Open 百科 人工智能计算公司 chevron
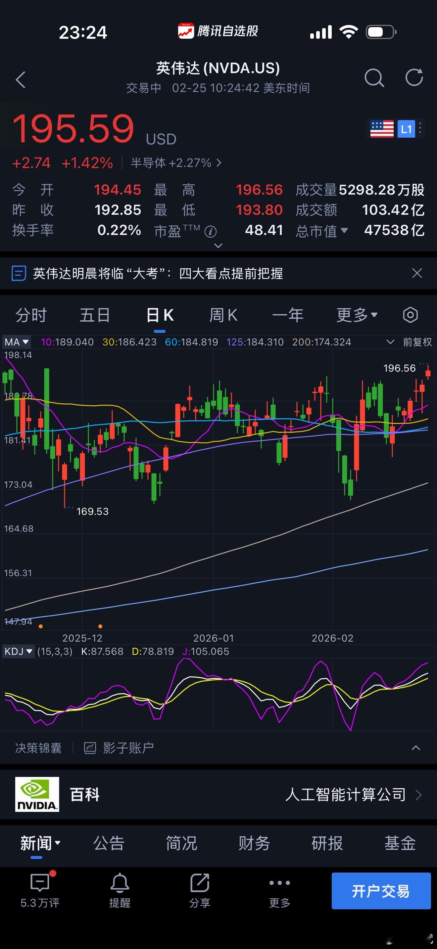This screenshot has width=437, height=949. click(x=418, y=795)
